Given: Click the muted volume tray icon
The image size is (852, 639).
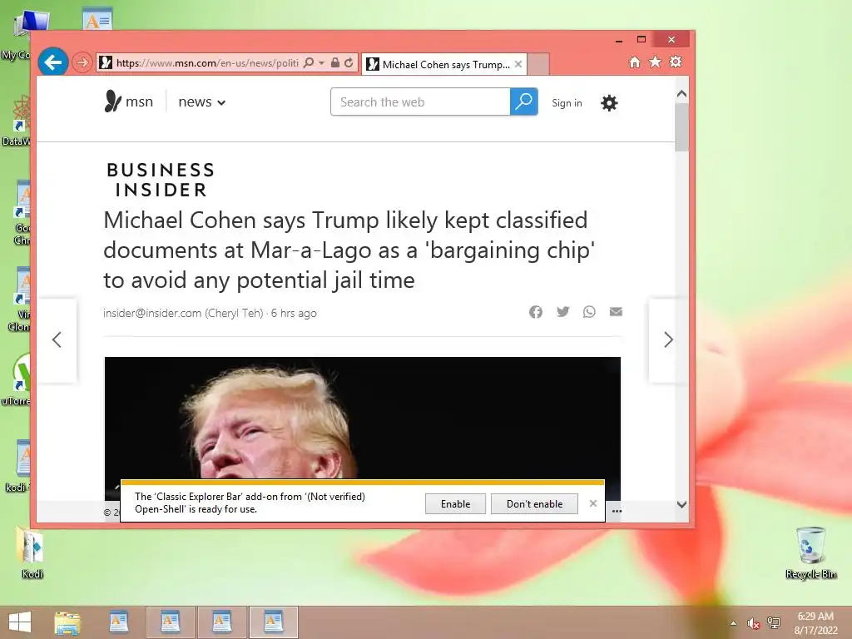Looking at the screenshot, I should 753,623.
